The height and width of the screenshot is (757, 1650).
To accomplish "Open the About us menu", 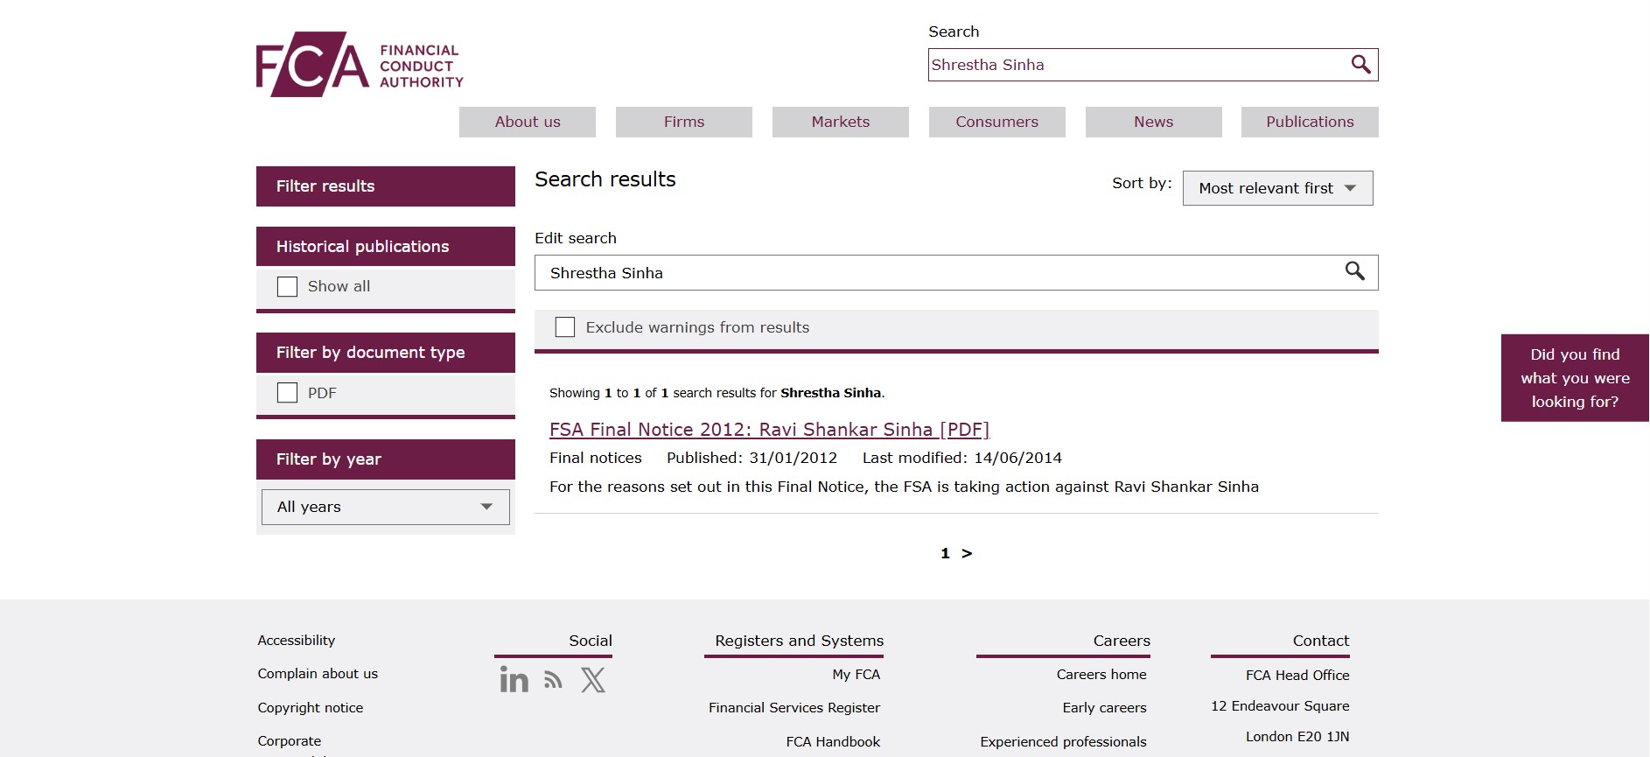I will (527, 123).
